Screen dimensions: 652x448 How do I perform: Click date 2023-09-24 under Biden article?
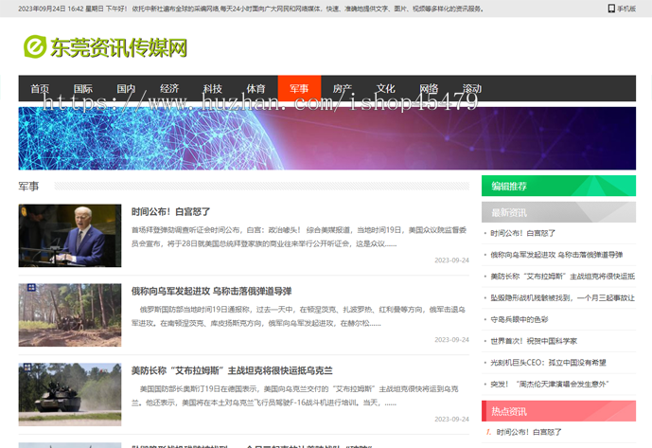point(451,260)
